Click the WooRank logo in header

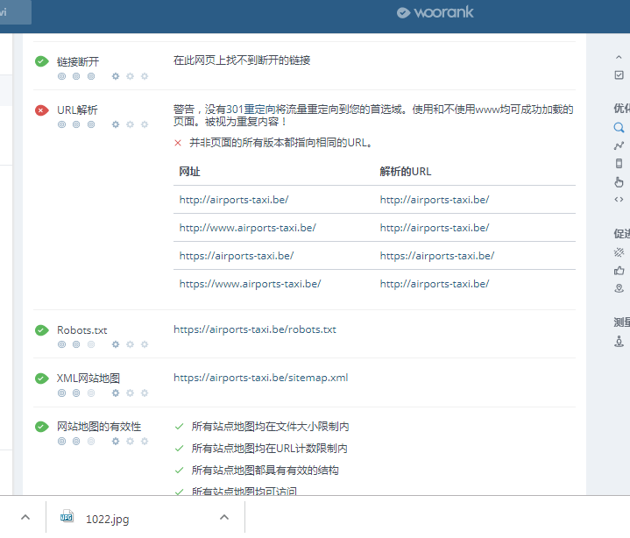coord(435,12)
